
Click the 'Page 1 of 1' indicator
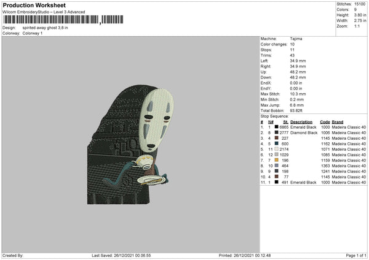[x=356, y=255]
